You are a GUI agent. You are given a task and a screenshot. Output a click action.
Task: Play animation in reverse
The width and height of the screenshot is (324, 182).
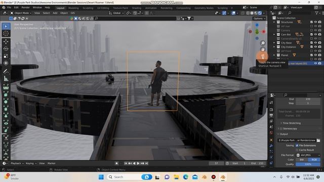[x=134, y=163]
